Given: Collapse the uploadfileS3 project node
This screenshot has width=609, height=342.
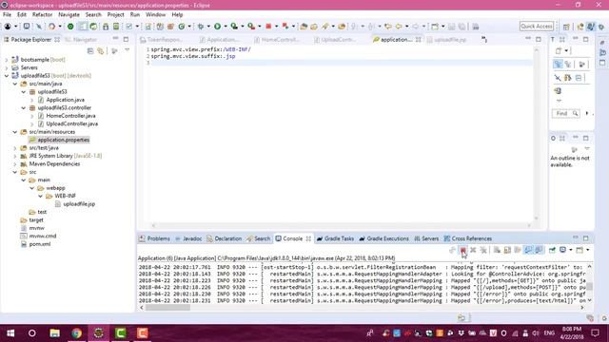Looking at the screenshot, I should (x=7, y=76).
